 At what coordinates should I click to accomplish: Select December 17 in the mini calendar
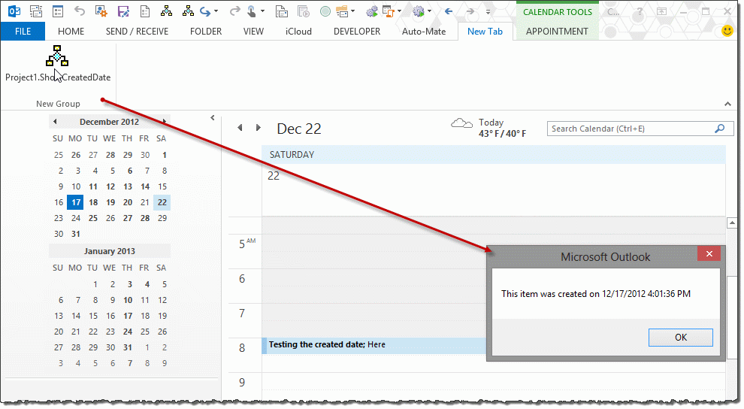[x=76, y=202]
